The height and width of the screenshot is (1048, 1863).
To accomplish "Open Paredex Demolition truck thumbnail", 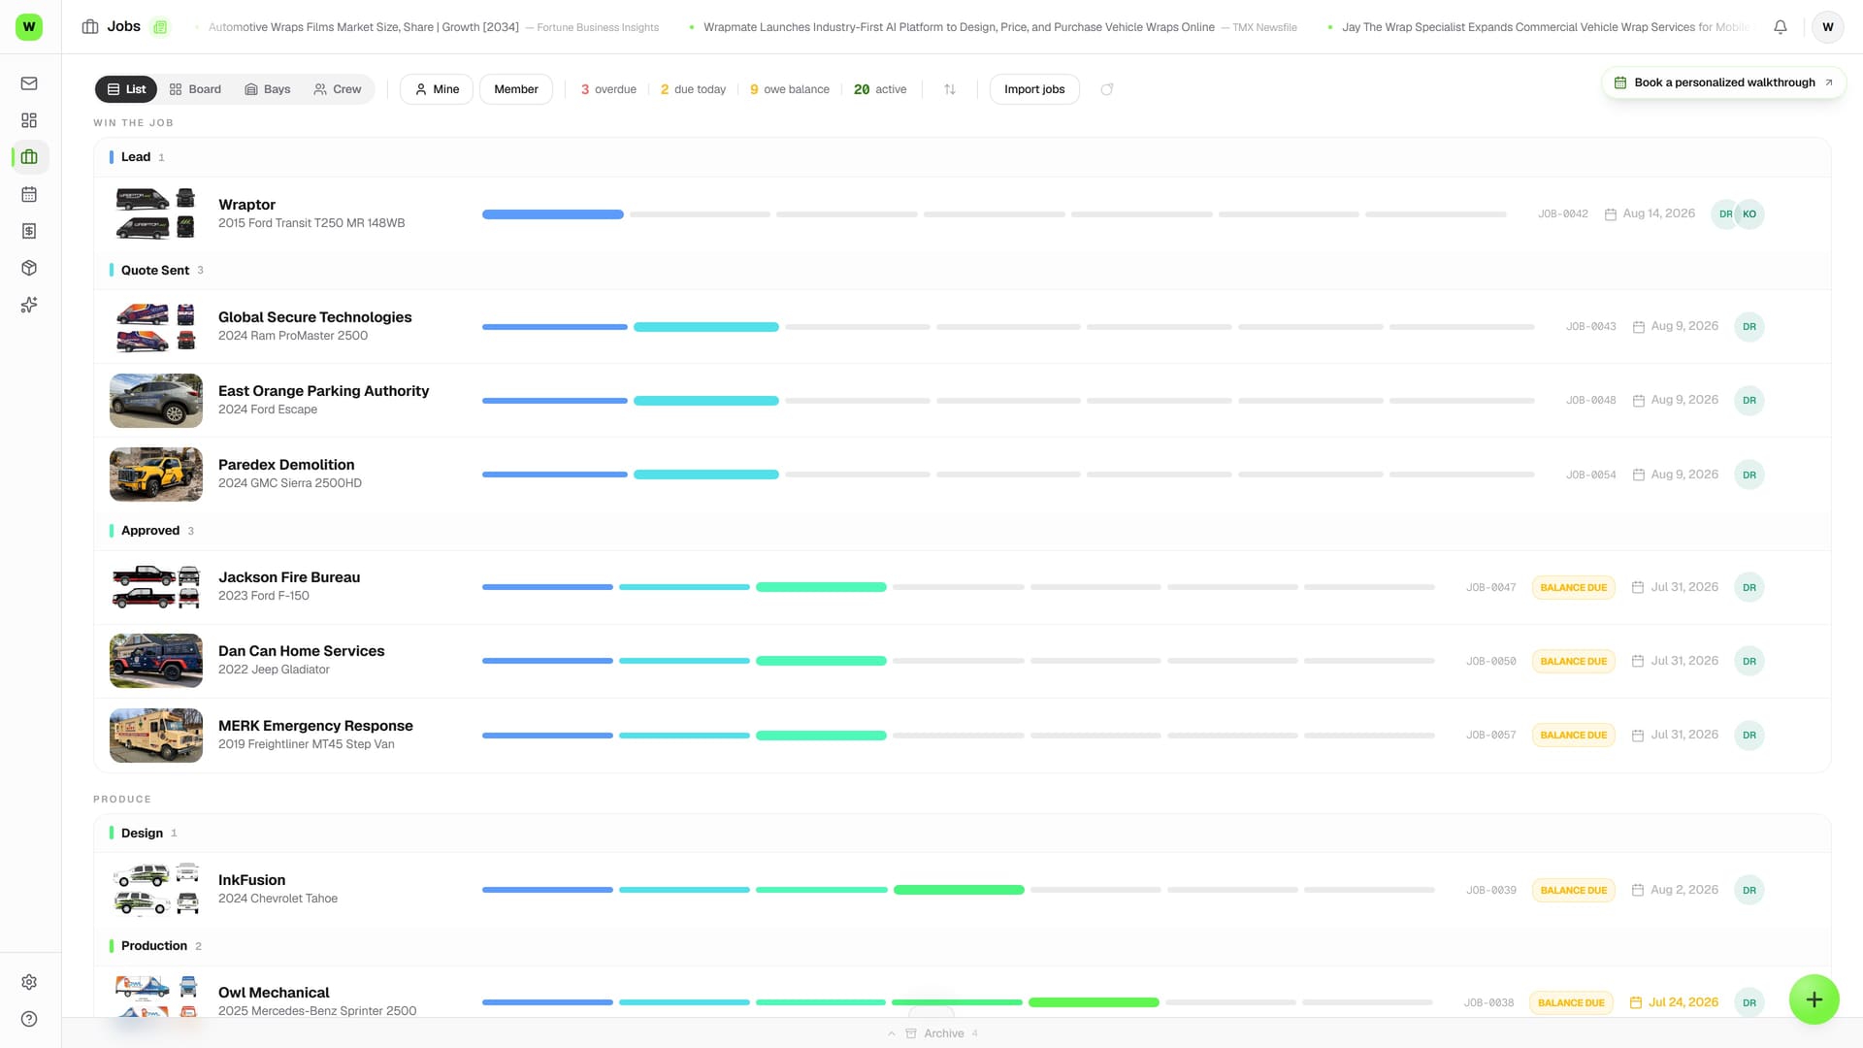I will 156,475.
